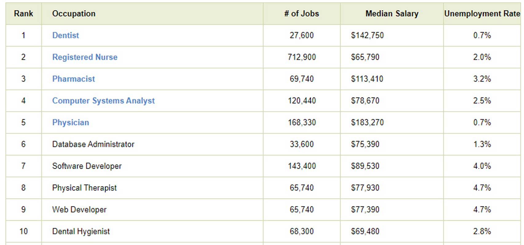524x245 pixels.
Task: Click the Physical Therapist row name
Action: pyautogui.click(x=84, y=188)
